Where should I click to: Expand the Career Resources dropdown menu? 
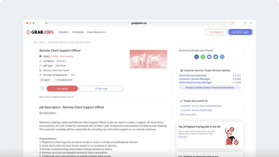pyautogui.click(x=96, y=32)
